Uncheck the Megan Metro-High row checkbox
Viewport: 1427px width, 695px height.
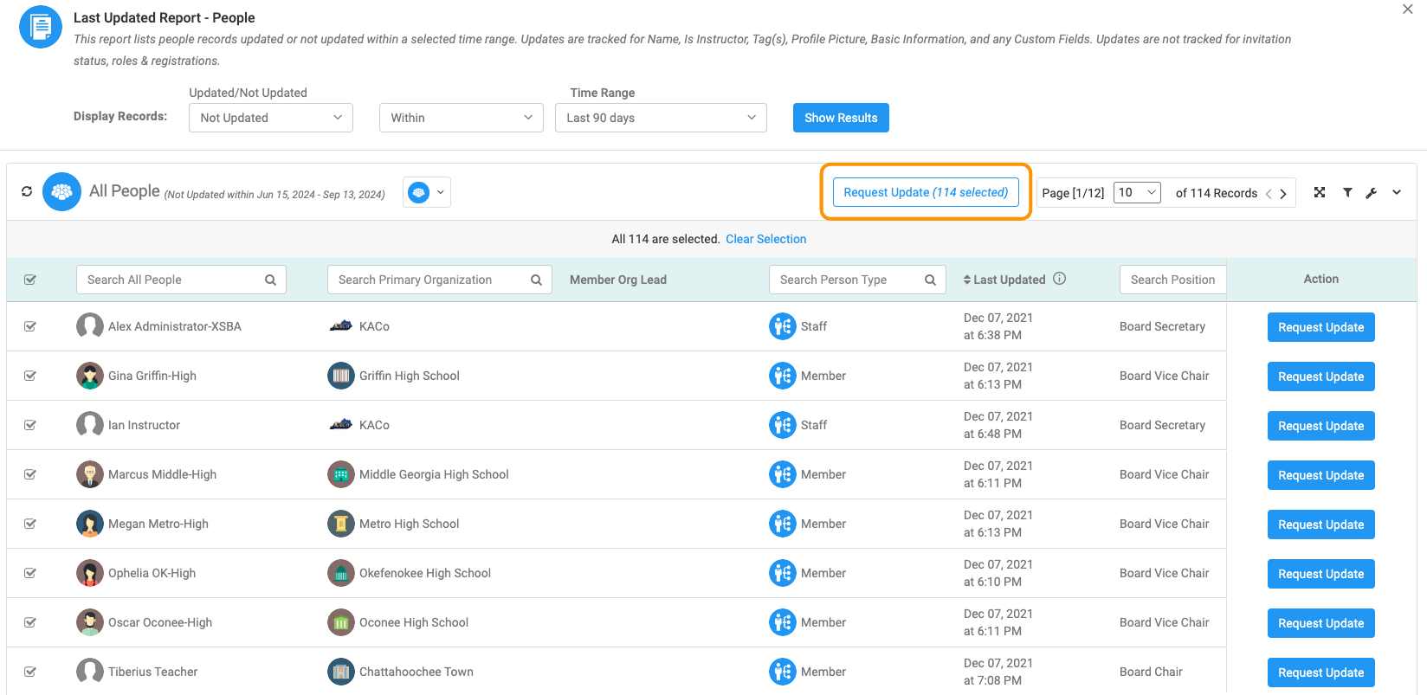30,524
